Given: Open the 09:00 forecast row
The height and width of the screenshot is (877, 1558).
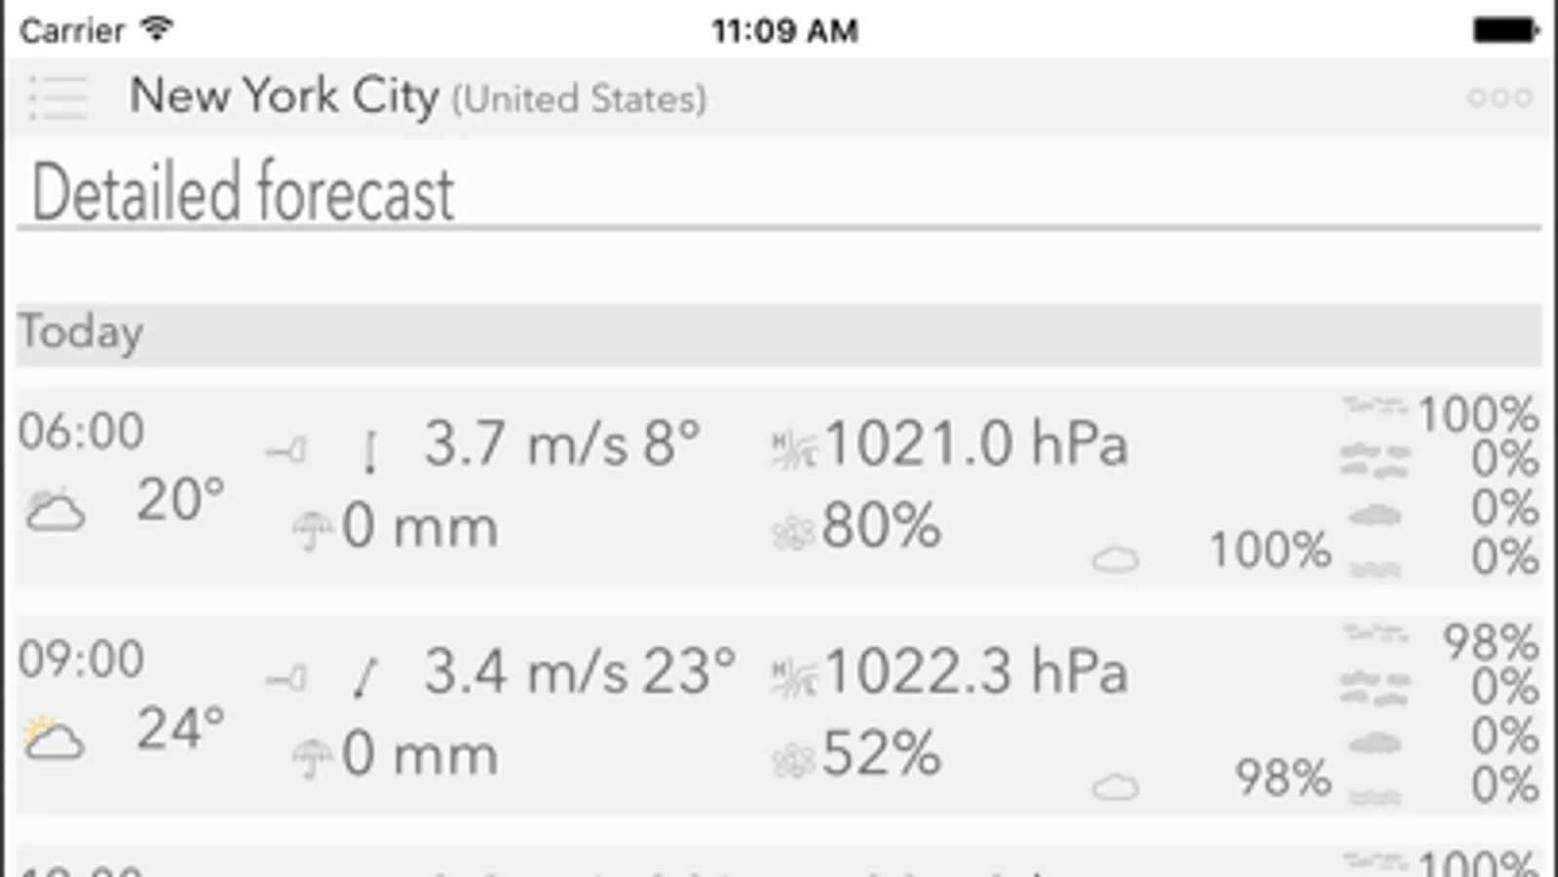Looking at the screenshot, I should 779,714.
